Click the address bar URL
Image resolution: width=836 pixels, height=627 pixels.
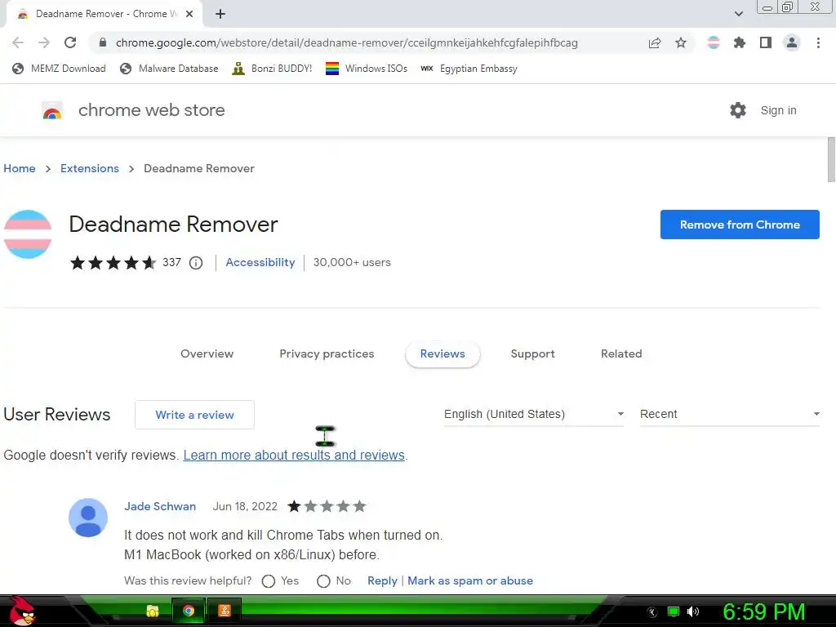346,42
